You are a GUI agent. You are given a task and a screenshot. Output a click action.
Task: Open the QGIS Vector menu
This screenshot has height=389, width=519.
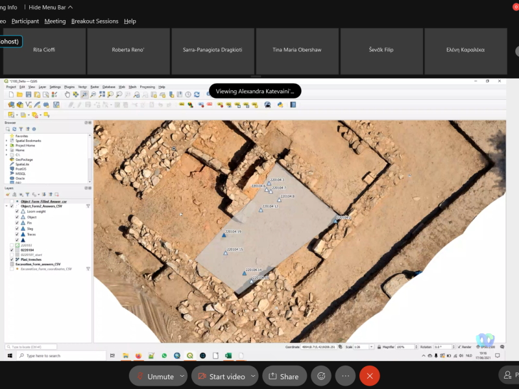[82, 87]
